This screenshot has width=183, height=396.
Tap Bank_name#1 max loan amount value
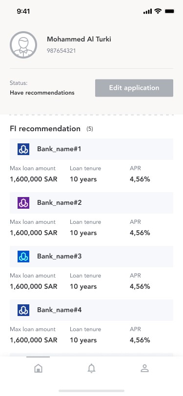pyautogui.click(x=34, y=179)
